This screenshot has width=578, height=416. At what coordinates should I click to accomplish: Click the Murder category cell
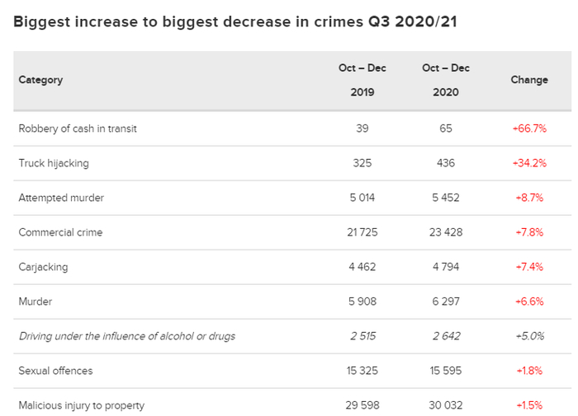tap(36, 301)
